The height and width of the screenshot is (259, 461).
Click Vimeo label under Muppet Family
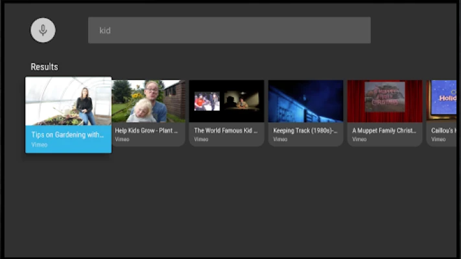[359, 139]
